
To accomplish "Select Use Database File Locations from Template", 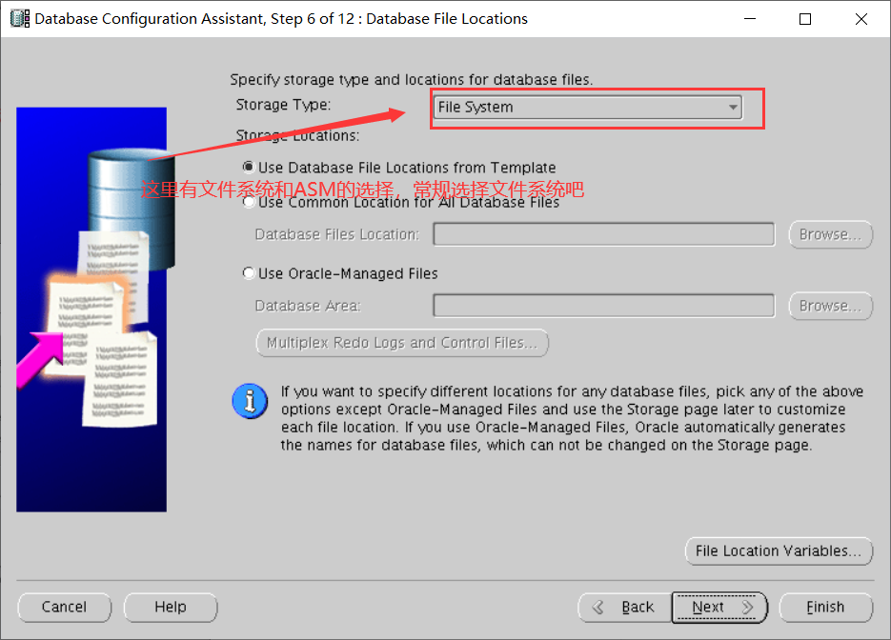I will click(x=399, y=168).
